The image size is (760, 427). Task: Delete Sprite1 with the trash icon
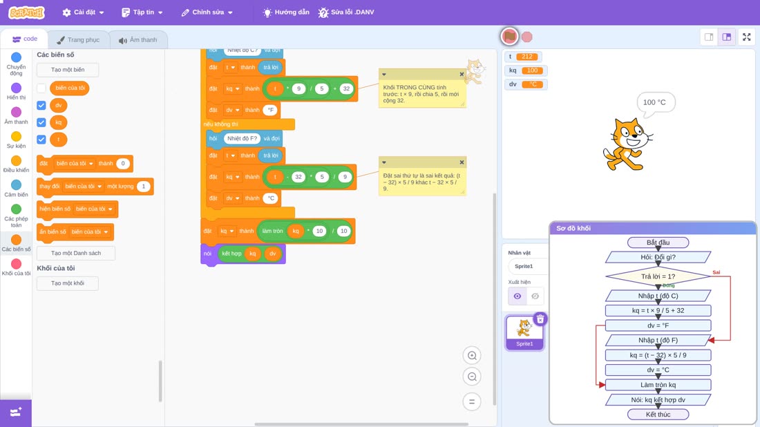pyautogui.click(x=540, y=319)
